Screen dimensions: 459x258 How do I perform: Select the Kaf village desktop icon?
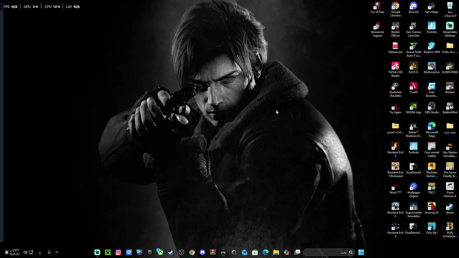431,8
